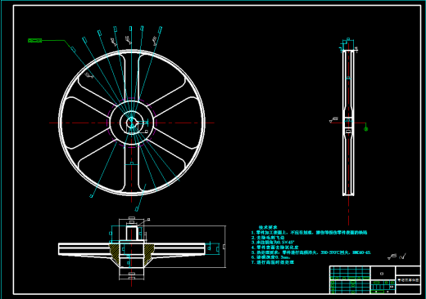Select note 3 containing 0.5×45°
This screenshot has height=299, width=426.
pyautogui.click(x=273, y=242)
